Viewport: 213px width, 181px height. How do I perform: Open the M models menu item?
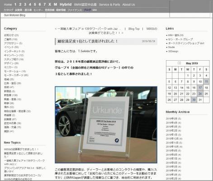pos(55,5)
